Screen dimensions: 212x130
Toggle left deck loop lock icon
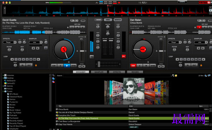pyautogui.click(x=36, y=65)
